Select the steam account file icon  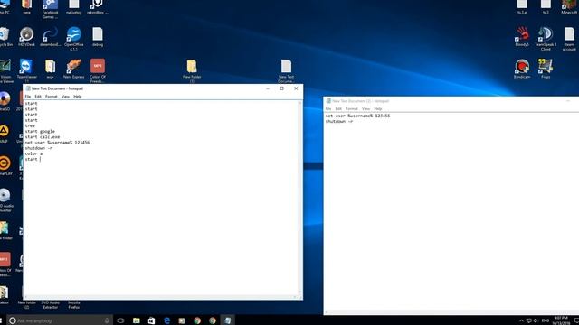coord(569,38)
